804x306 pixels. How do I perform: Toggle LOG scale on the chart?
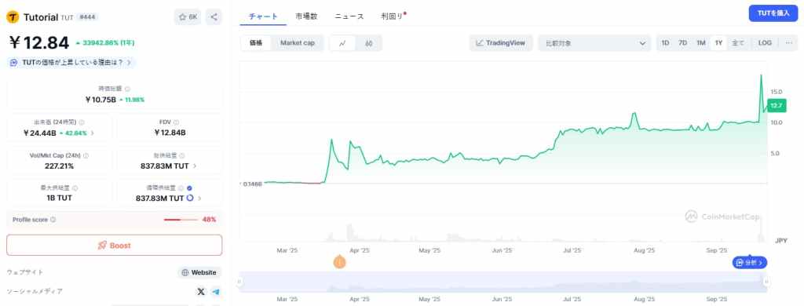tap(765, 43)
